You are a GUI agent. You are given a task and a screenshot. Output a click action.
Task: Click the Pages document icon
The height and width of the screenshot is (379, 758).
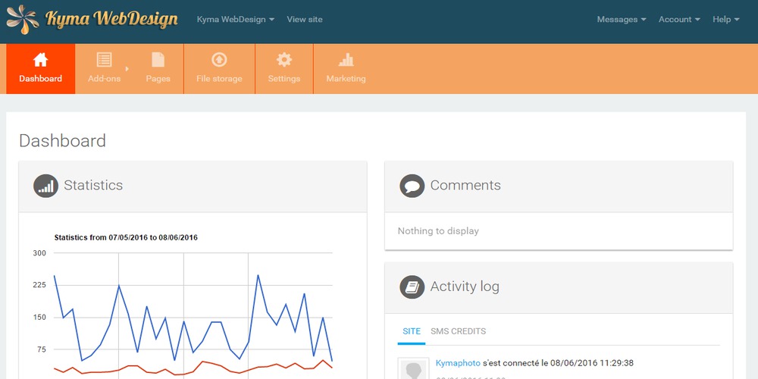158,60
